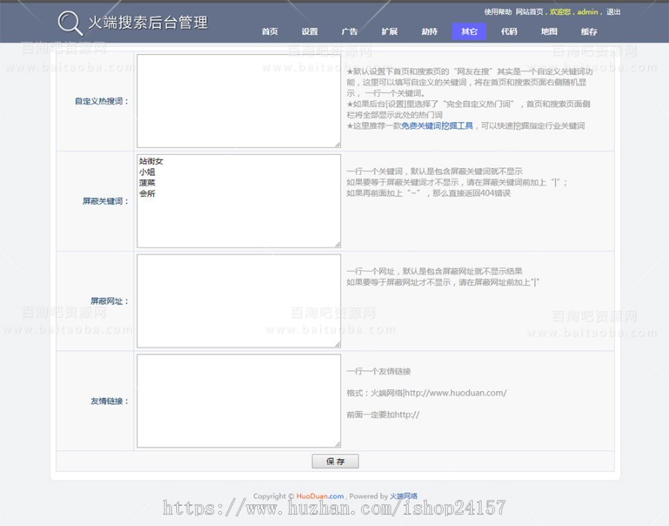The height and width of the screenshot is (526, 669).
Task: Click the keyword 菠菜 in the blocked list
Action: [x=147, y=183]
